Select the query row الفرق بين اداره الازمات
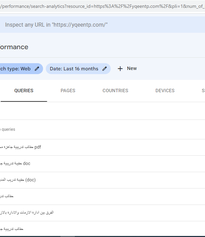 [x=102, y=213]
